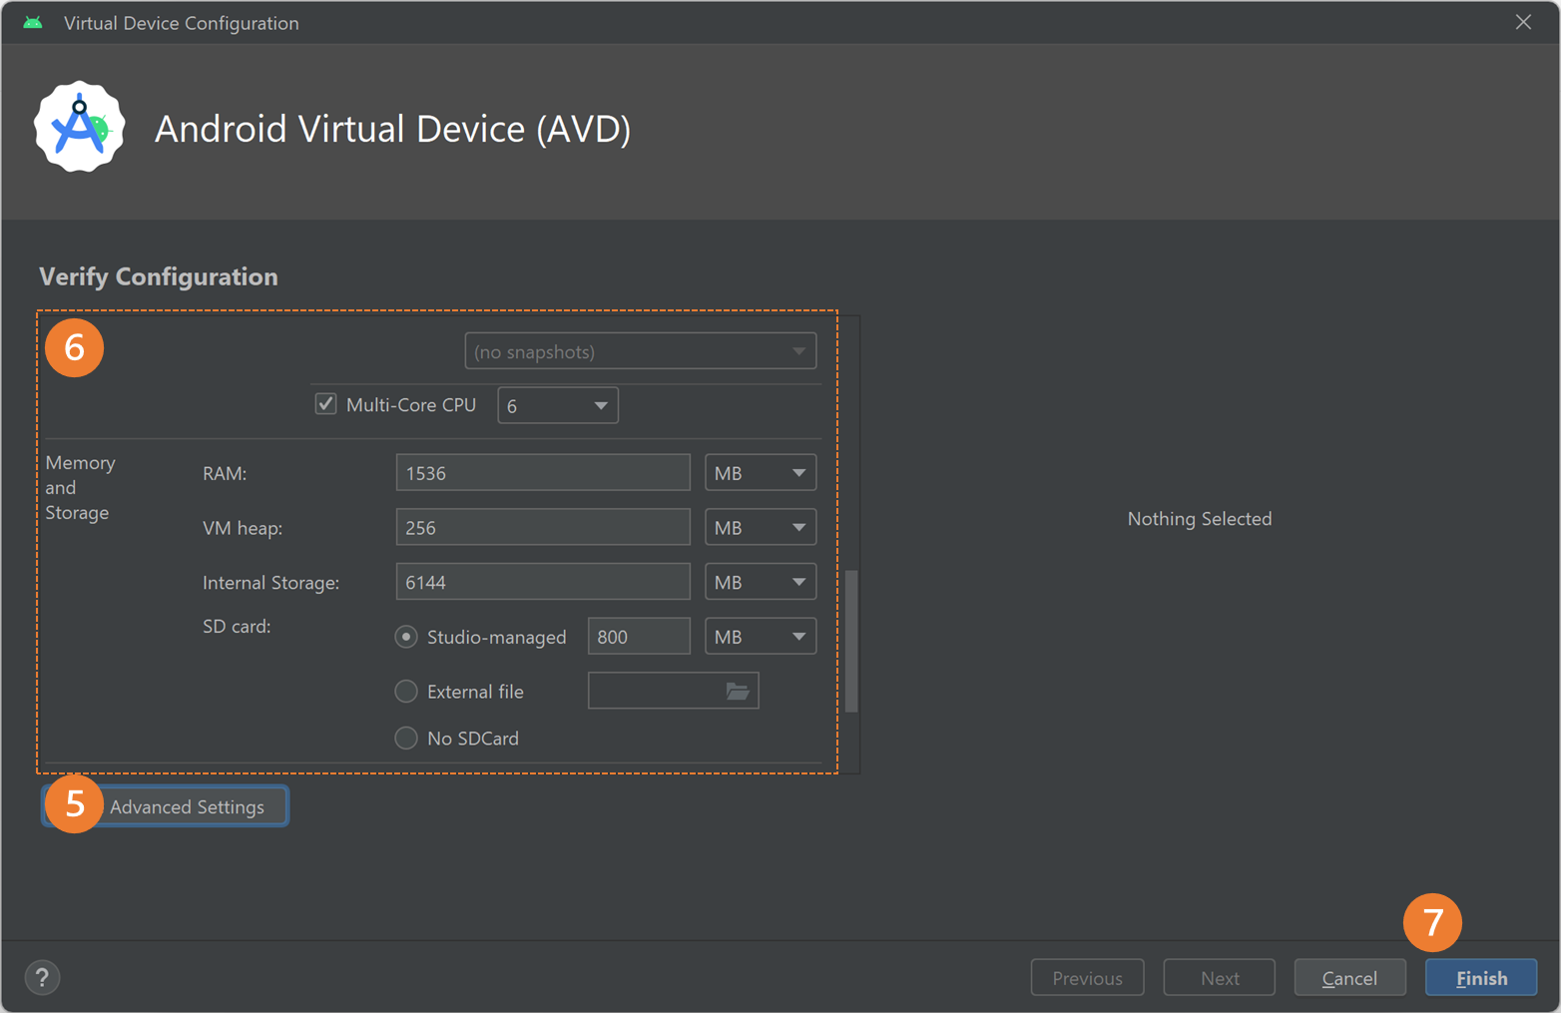
Task: Change the Internal Storage unit dropdown
Action: (x=761, y=582)
